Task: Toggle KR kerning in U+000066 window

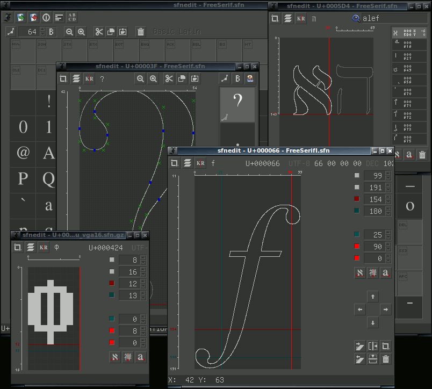Action: pyautogui.click(x=200, y=163)
